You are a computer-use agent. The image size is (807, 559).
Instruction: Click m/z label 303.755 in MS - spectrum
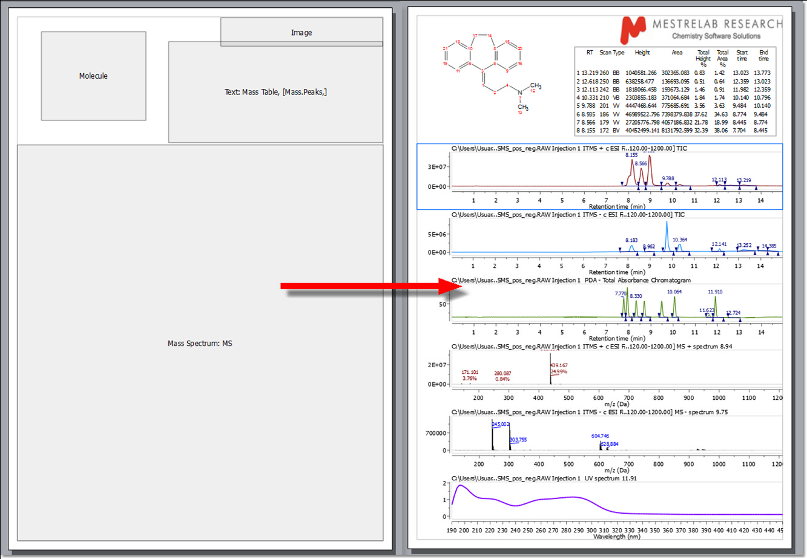point(518,439)
